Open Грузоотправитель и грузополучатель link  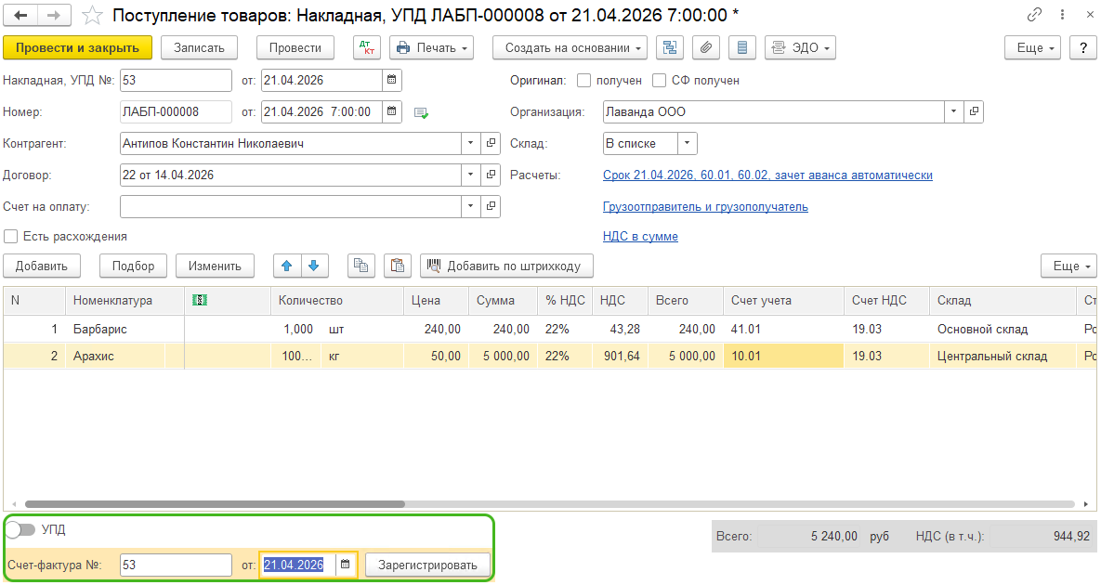[x=705, y=206]
